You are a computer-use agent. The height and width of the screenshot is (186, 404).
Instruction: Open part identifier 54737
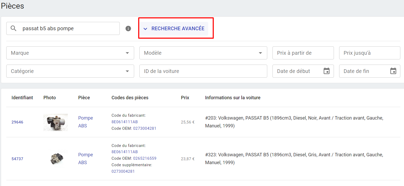[17, 159]
